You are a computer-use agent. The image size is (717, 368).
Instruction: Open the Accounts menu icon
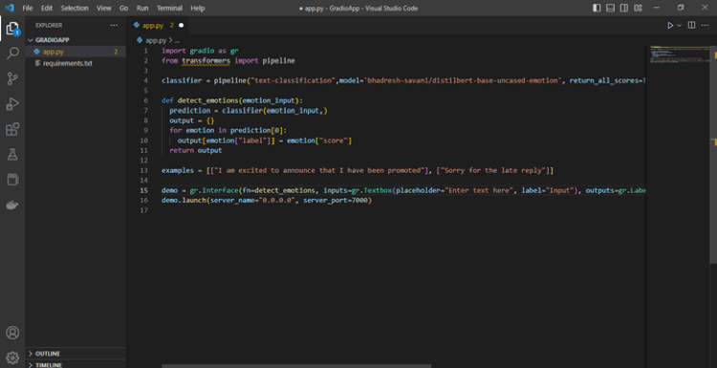[12, 333]
